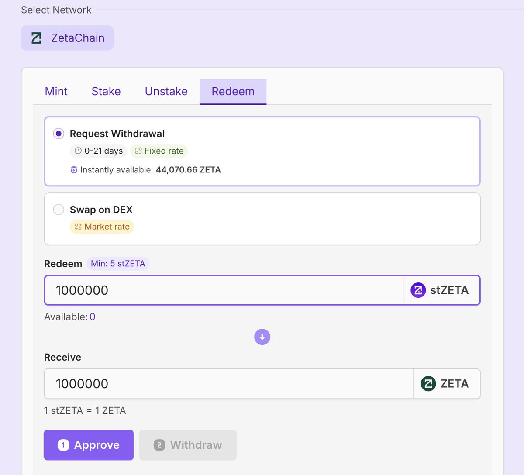Click the 1 stZETA = 1 ZETA rate text
The width and height of the screenshot is (524, 475).
[x=85, y=411]
